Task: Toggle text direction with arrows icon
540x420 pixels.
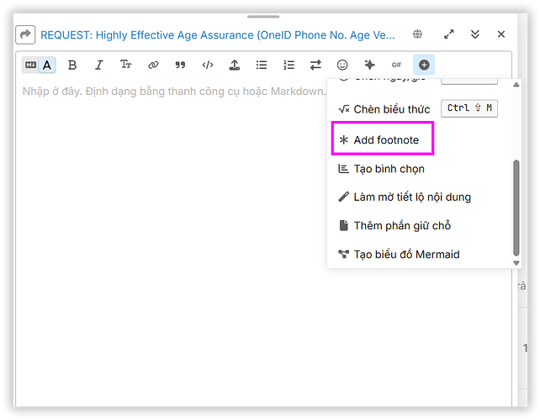Action: click(x=315, y=65)
